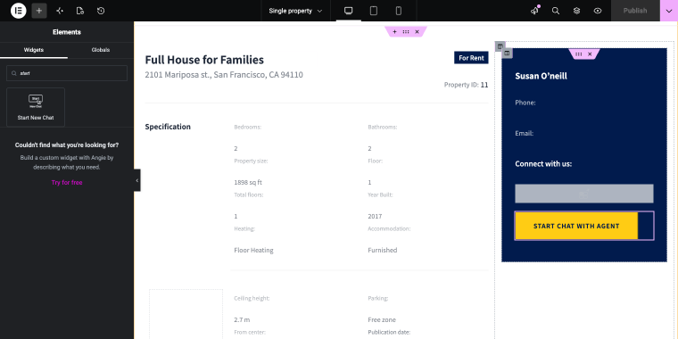Click the gray social button above chat
Viewport: 678px width, 339px height.
(x=584, y=194)
